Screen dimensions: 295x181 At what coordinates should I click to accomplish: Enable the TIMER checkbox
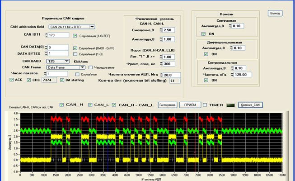(206, 105)
